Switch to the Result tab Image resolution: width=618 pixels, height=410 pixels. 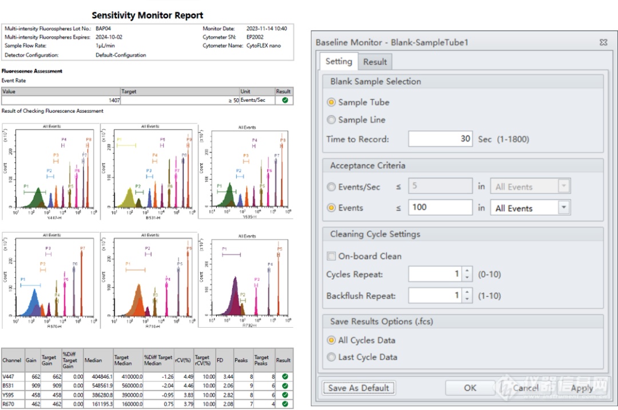(x=375, y=62)
